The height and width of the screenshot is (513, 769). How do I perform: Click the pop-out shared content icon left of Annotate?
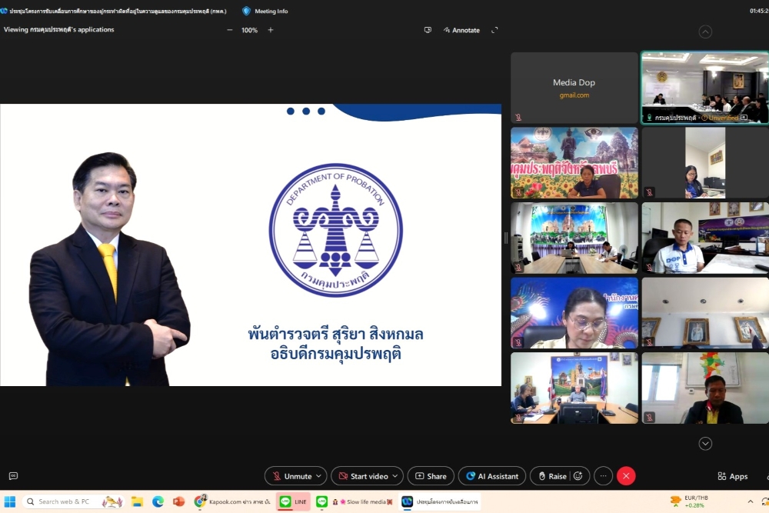click(428, 30)
